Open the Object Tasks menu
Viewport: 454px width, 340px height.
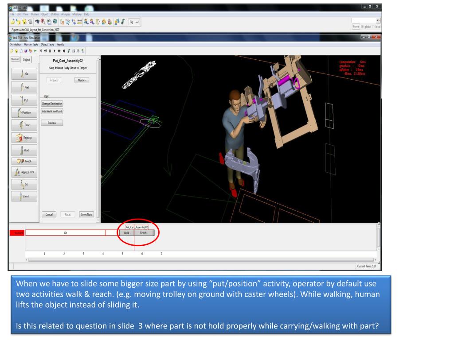[47, 44]
